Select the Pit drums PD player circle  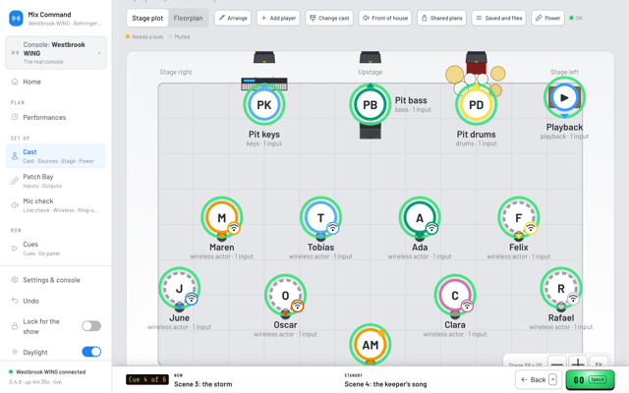coord(476,105)
